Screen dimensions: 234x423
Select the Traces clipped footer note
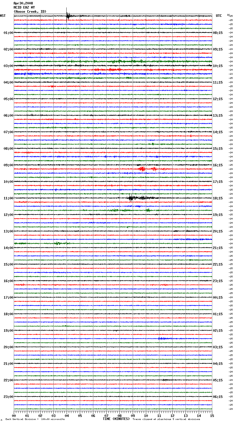(166, 419)
